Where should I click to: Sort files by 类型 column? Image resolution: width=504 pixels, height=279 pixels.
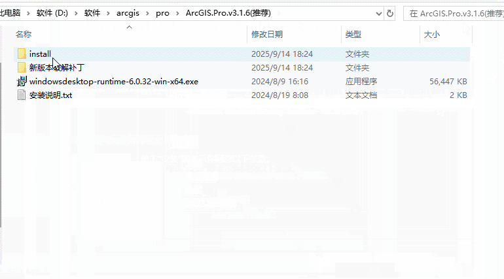pos(353,35)
